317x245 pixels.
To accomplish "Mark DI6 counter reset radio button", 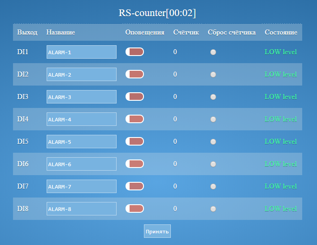I will coord(213,164).
